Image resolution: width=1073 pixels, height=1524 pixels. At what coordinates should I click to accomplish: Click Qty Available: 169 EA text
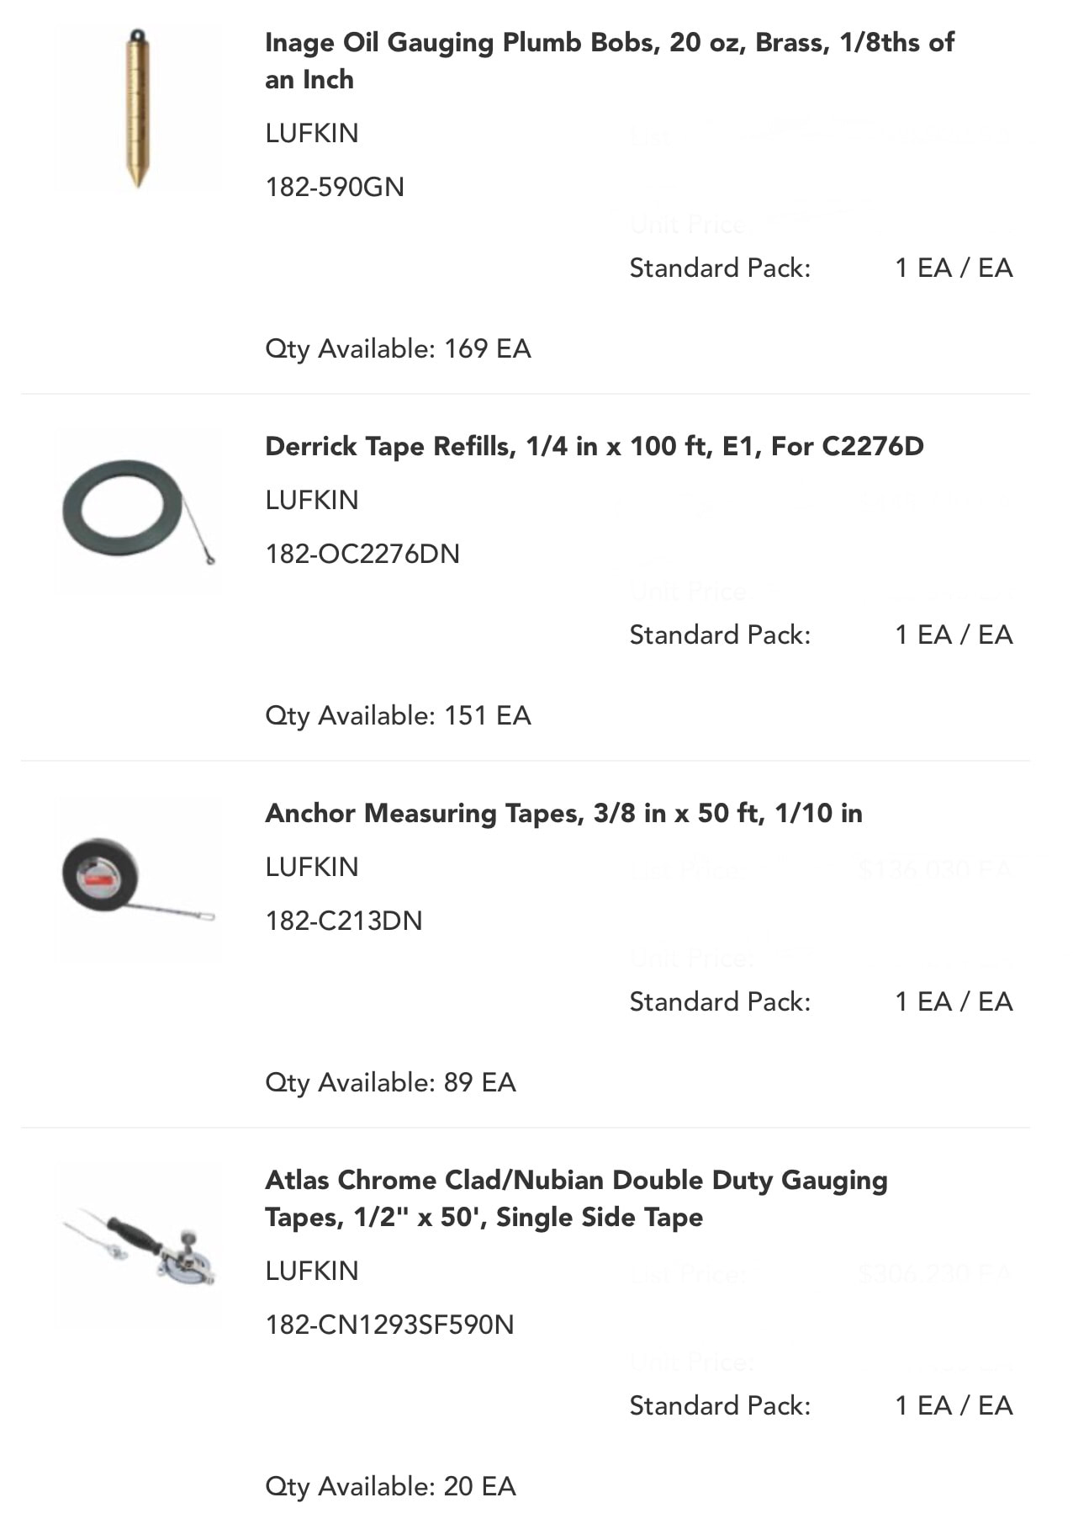coord(398,348)
